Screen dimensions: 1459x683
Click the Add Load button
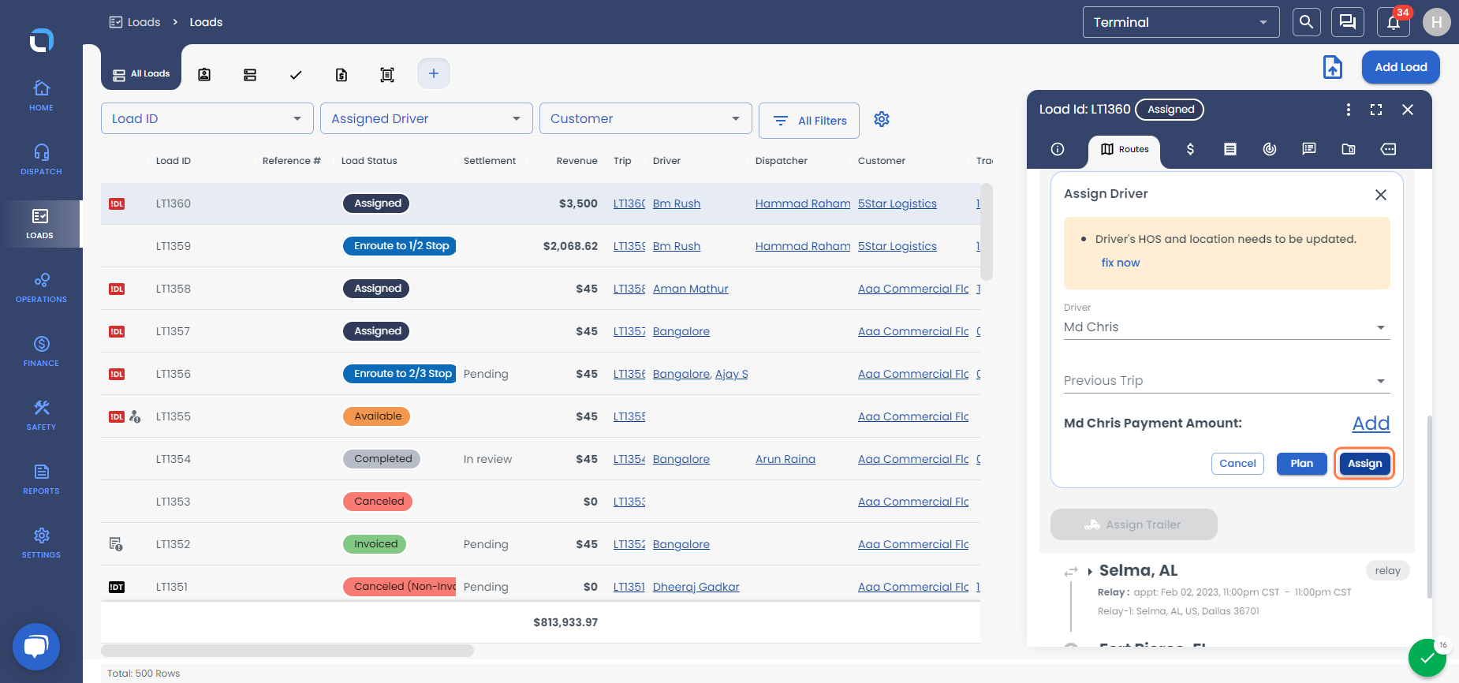pos(1401,67)
